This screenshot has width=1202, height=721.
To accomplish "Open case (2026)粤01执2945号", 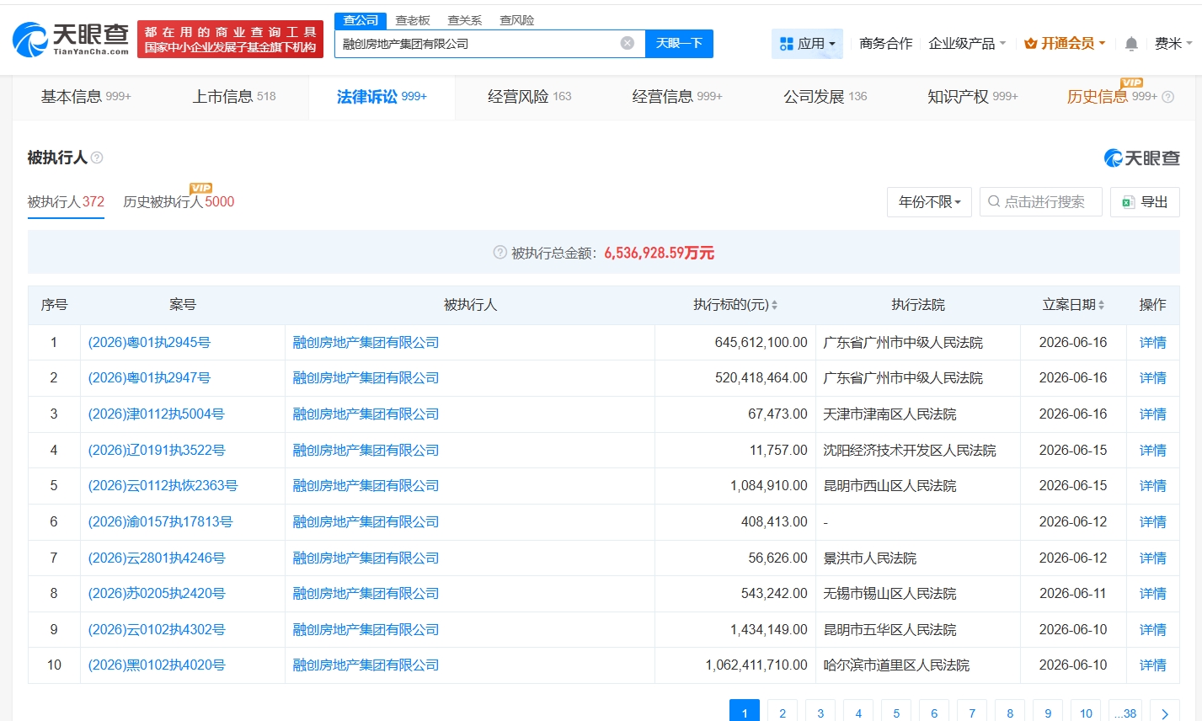I will point(149,343).
